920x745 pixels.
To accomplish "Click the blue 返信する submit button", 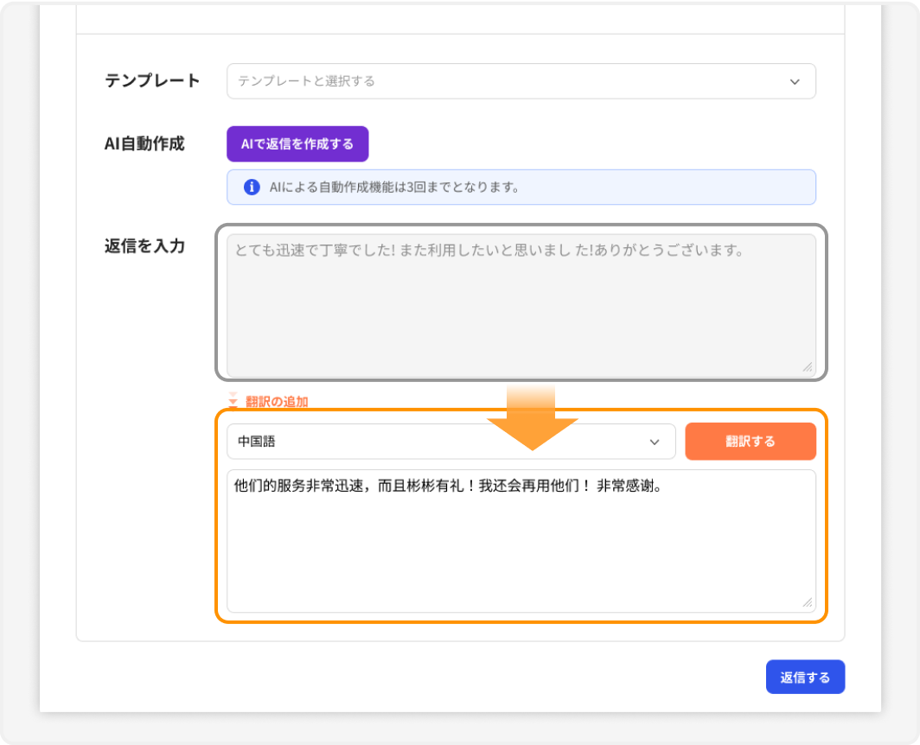I will coord(805,677).
